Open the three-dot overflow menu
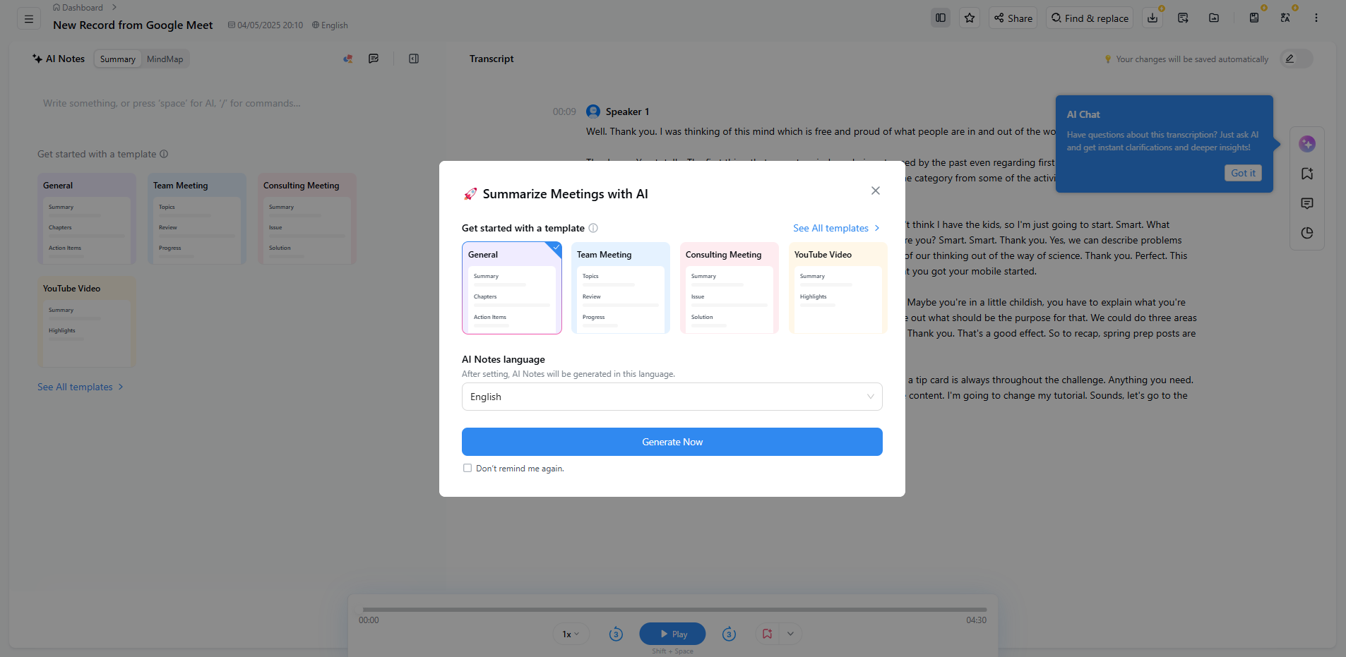 tap(1316, 18)
